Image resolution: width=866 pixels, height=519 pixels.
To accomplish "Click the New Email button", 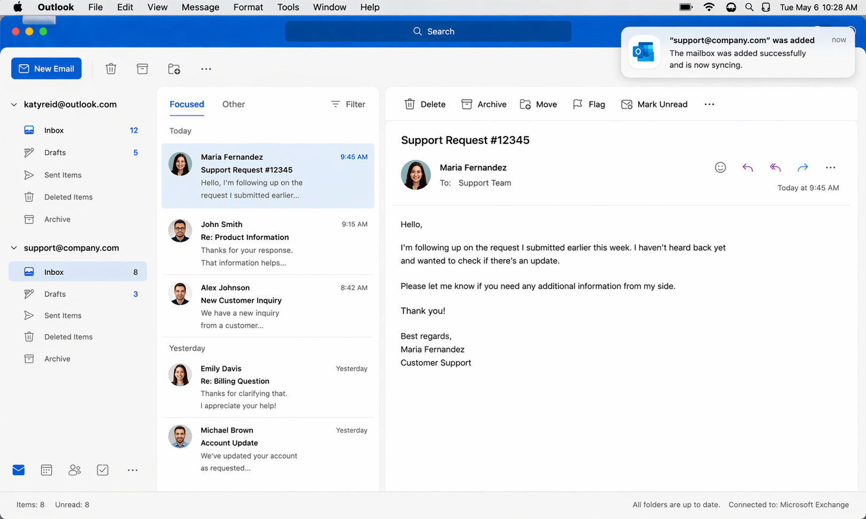I will (x=47, y=69).
